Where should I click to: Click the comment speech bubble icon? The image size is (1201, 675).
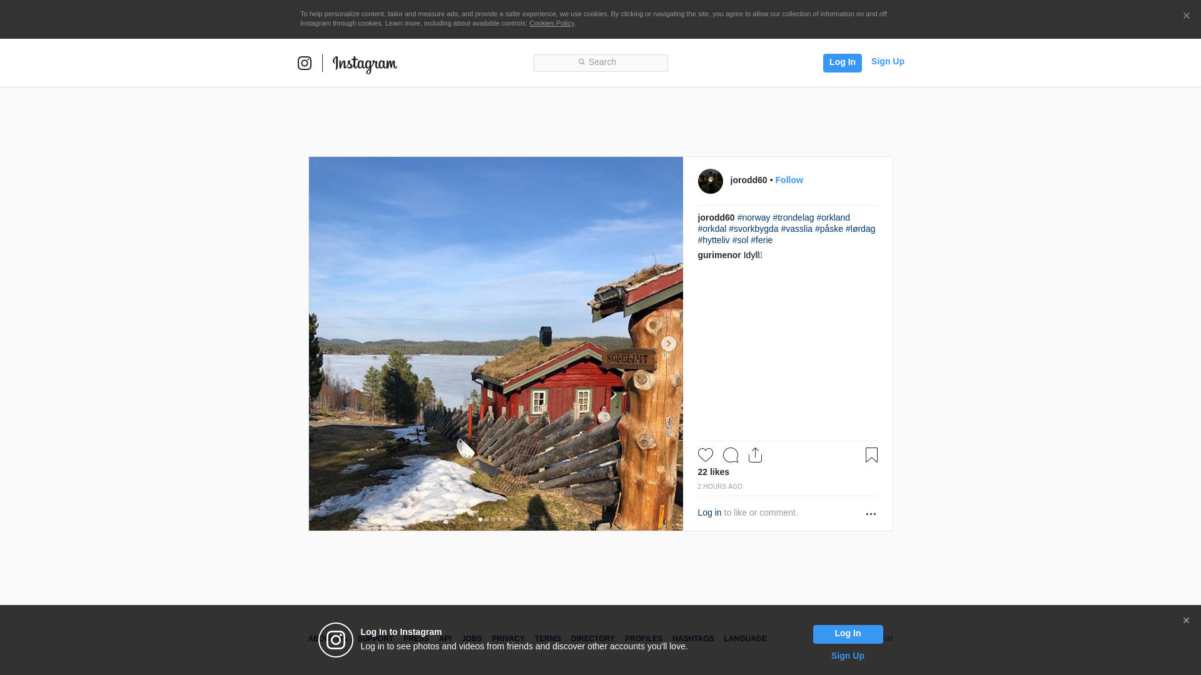click(731, 455)
